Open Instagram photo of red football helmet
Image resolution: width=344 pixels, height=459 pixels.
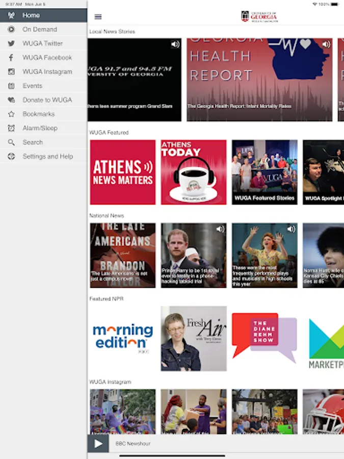click(x=324, y=412)
